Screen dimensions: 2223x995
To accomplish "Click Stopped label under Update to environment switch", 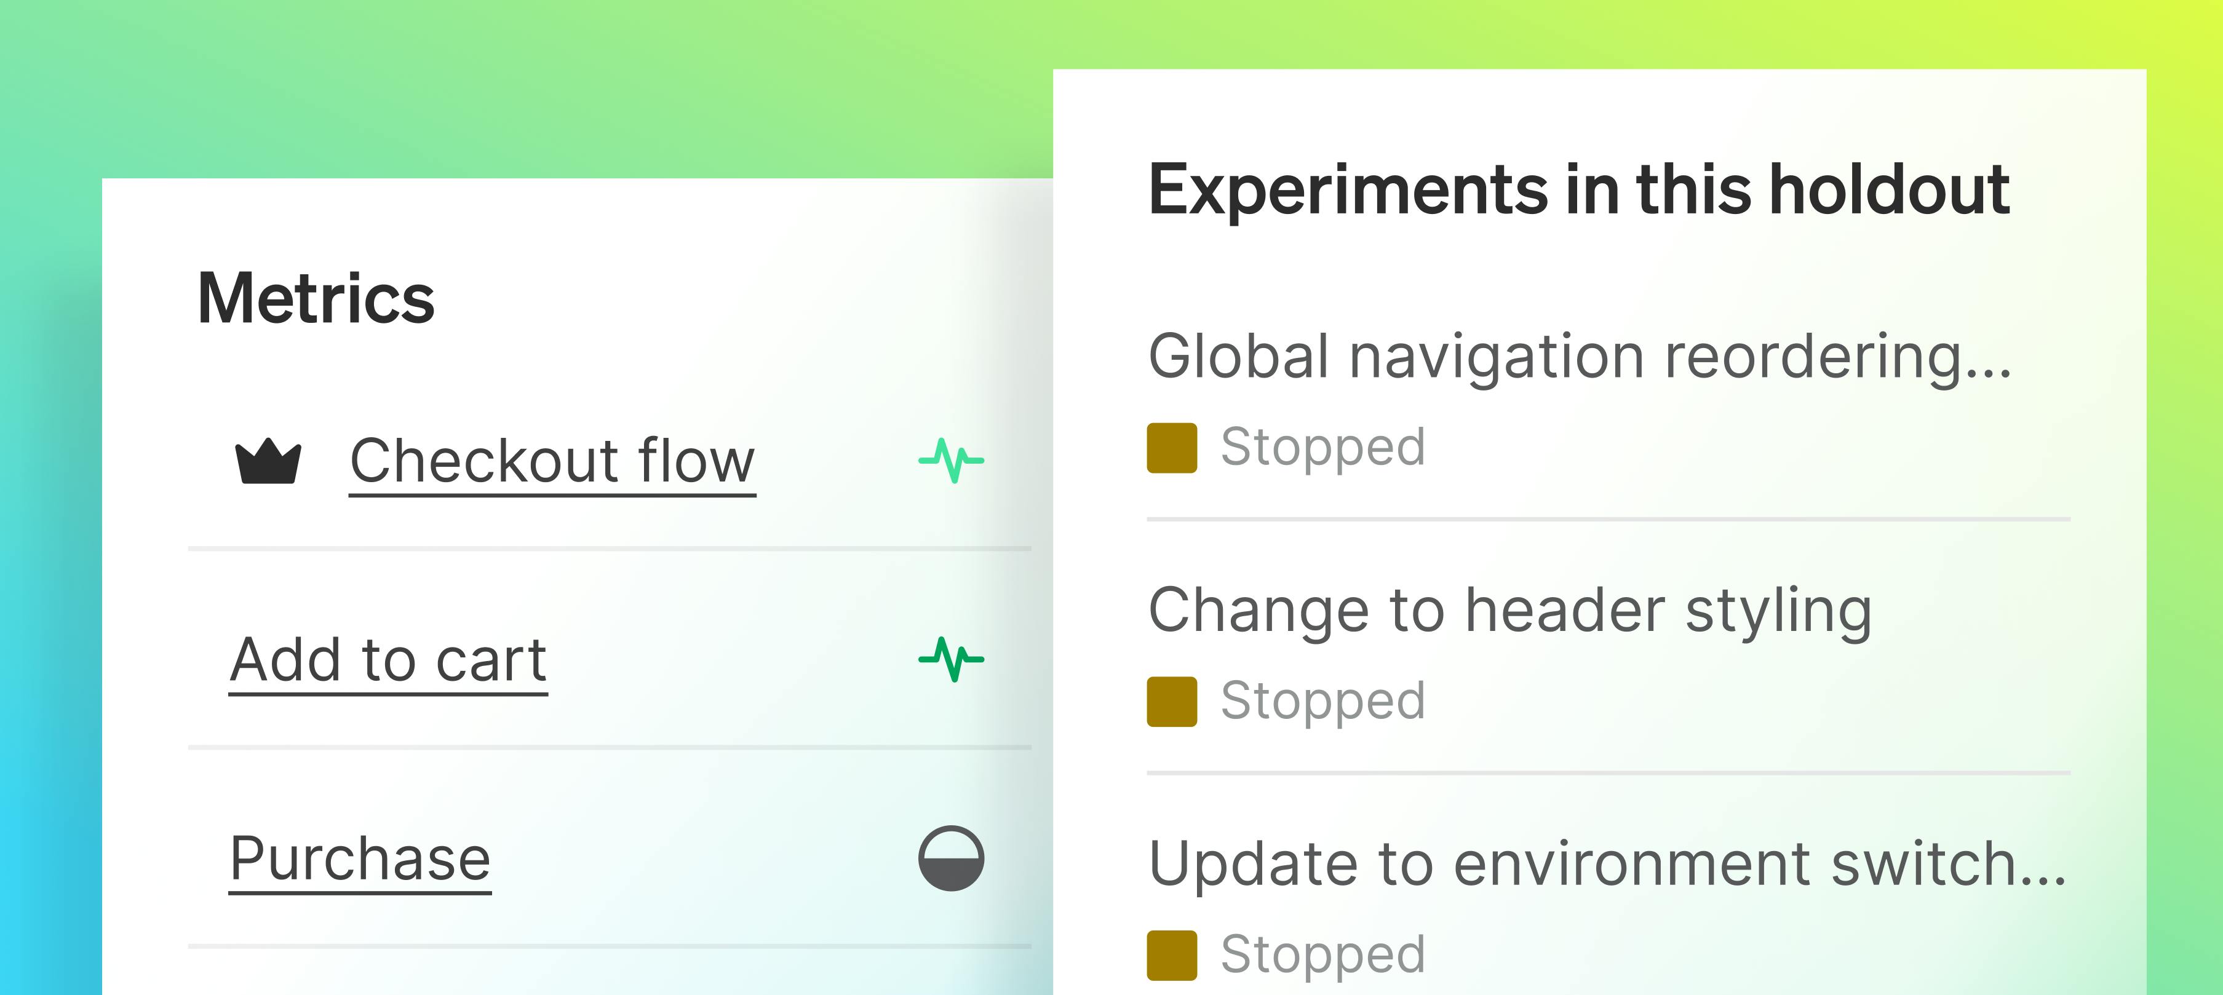I will 1322,954.
